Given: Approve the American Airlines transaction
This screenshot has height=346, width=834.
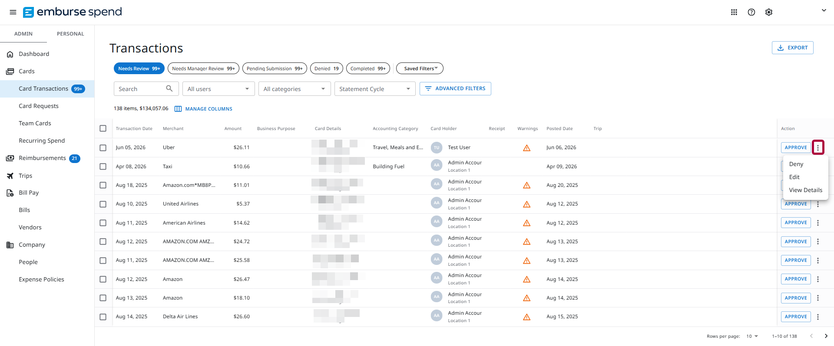Looking at the screenshot, I should pos(796,222).
